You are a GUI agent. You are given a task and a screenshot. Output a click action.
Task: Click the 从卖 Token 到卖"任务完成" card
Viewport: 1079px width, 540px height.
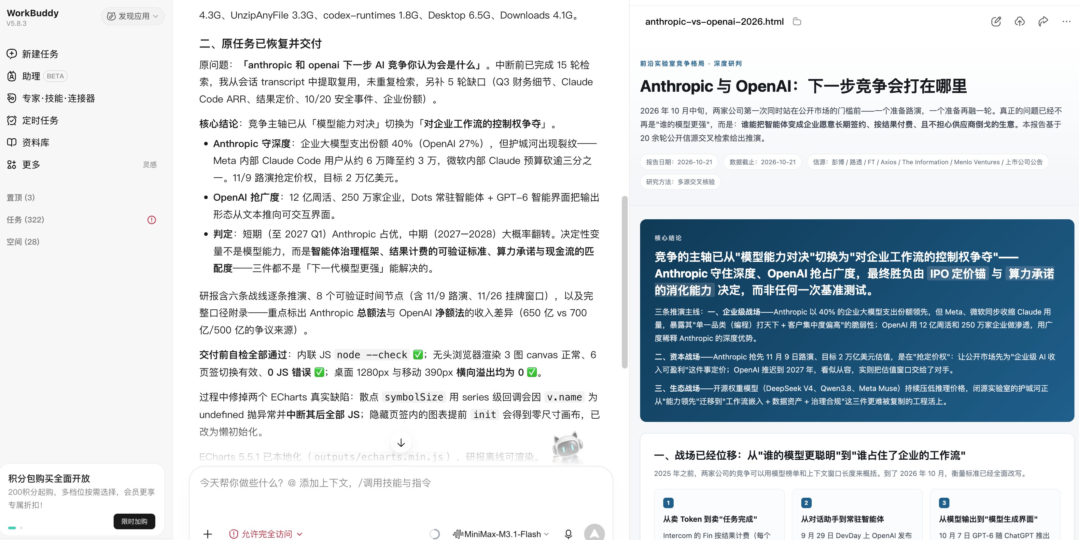tap(719, 515)
